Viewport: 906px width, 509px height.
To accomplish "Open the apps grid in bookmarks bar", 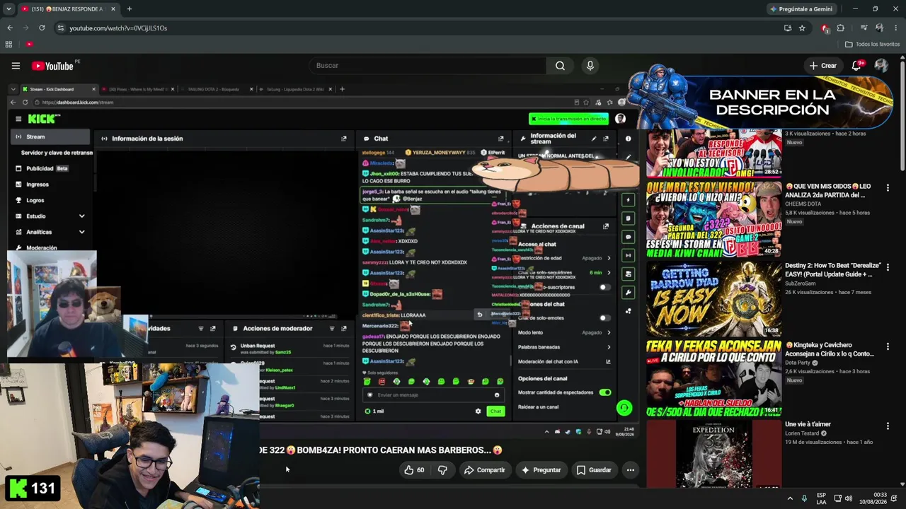I will coord(8,45).
